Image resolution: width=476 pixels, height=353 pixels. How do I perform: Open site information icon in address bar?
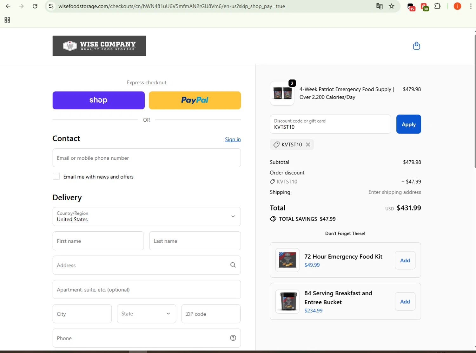[51, 6]
